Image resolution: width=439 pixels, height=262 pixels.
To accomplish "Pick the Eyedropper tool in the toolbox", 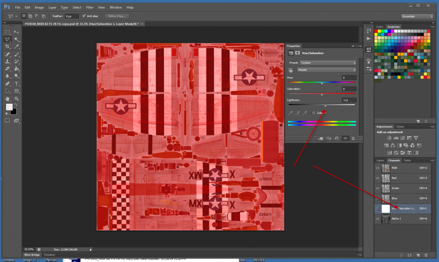I will tap(17, 46).
